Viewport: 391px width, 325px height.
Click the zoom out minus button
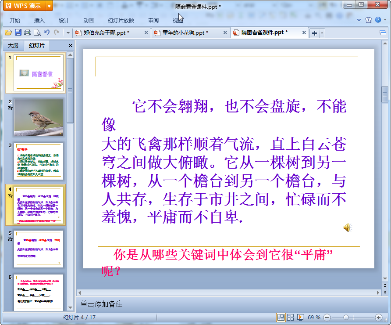[x=327, y=318]
